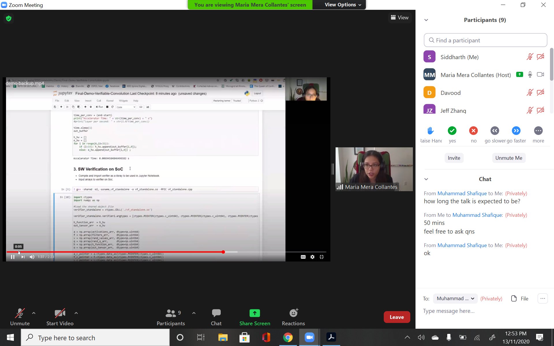The width and height of the screenshot is (554, 346).
Task: Toggle the Chat panel button
Action: pos(216,317)
